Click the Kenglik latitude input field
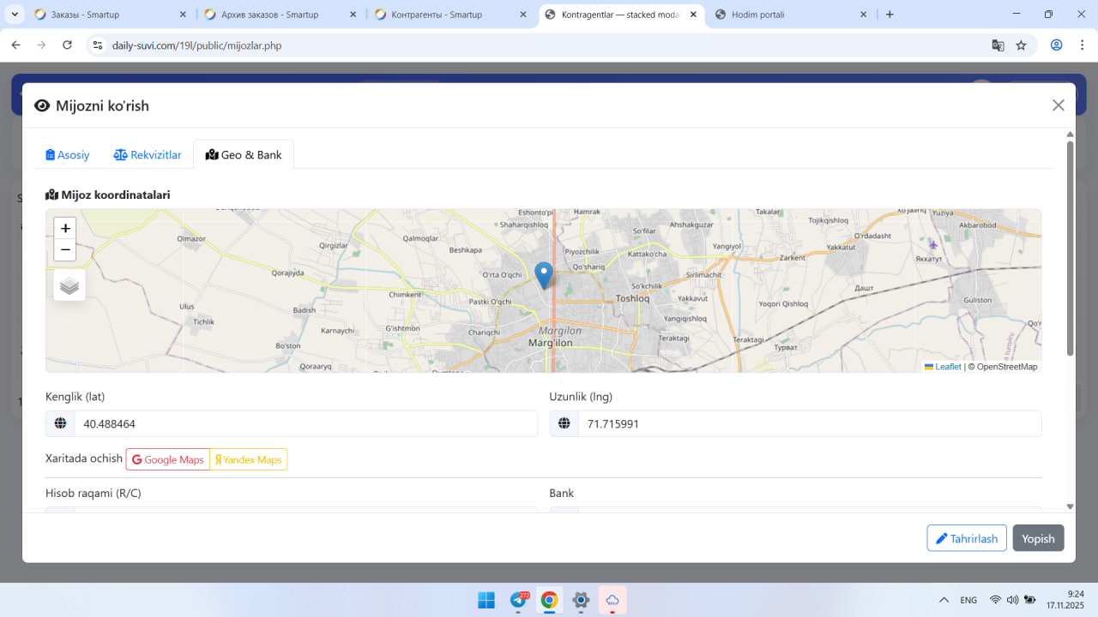 tap(305, 424)
